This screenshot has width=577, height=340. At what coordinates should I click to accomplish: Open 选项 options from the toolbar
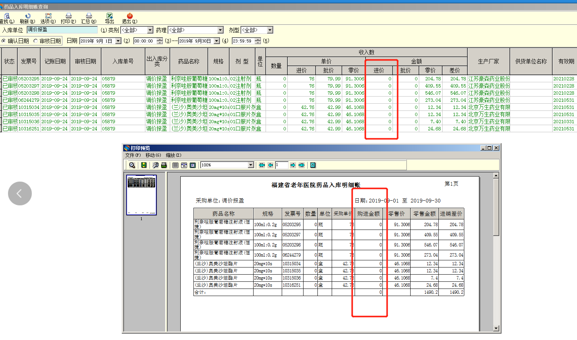(48, 16)
